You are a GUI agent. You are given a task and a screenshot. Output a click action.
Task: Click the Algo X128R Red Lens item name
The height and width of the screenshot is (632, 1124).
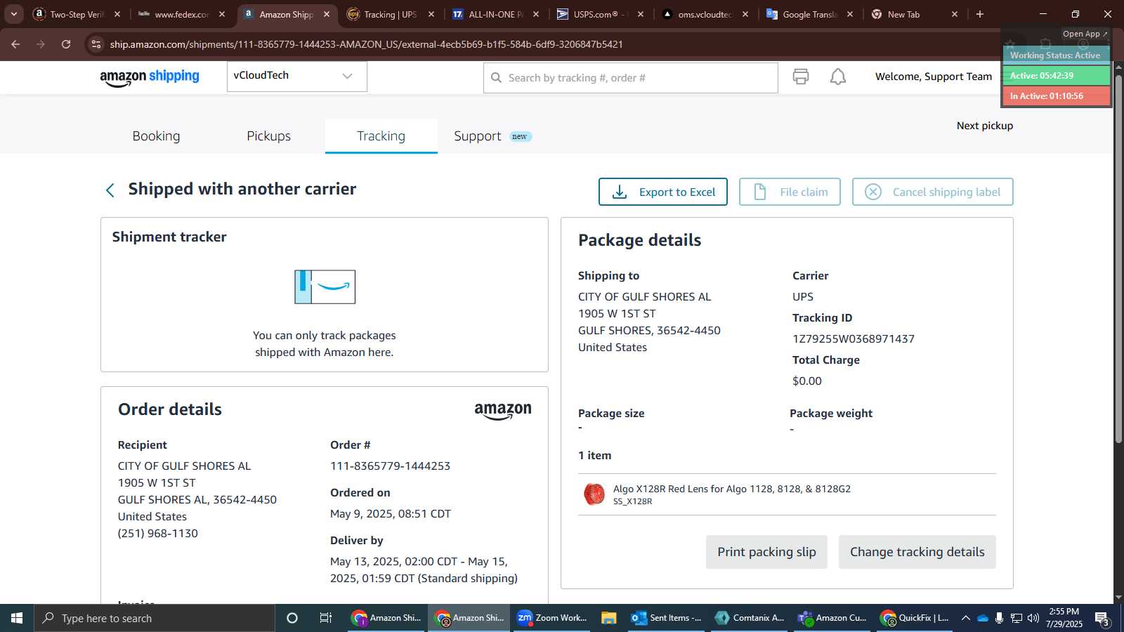[731, 489]
